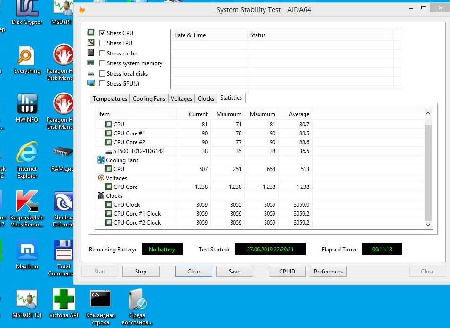Open Victoria API desktop icon

(64, 304)
